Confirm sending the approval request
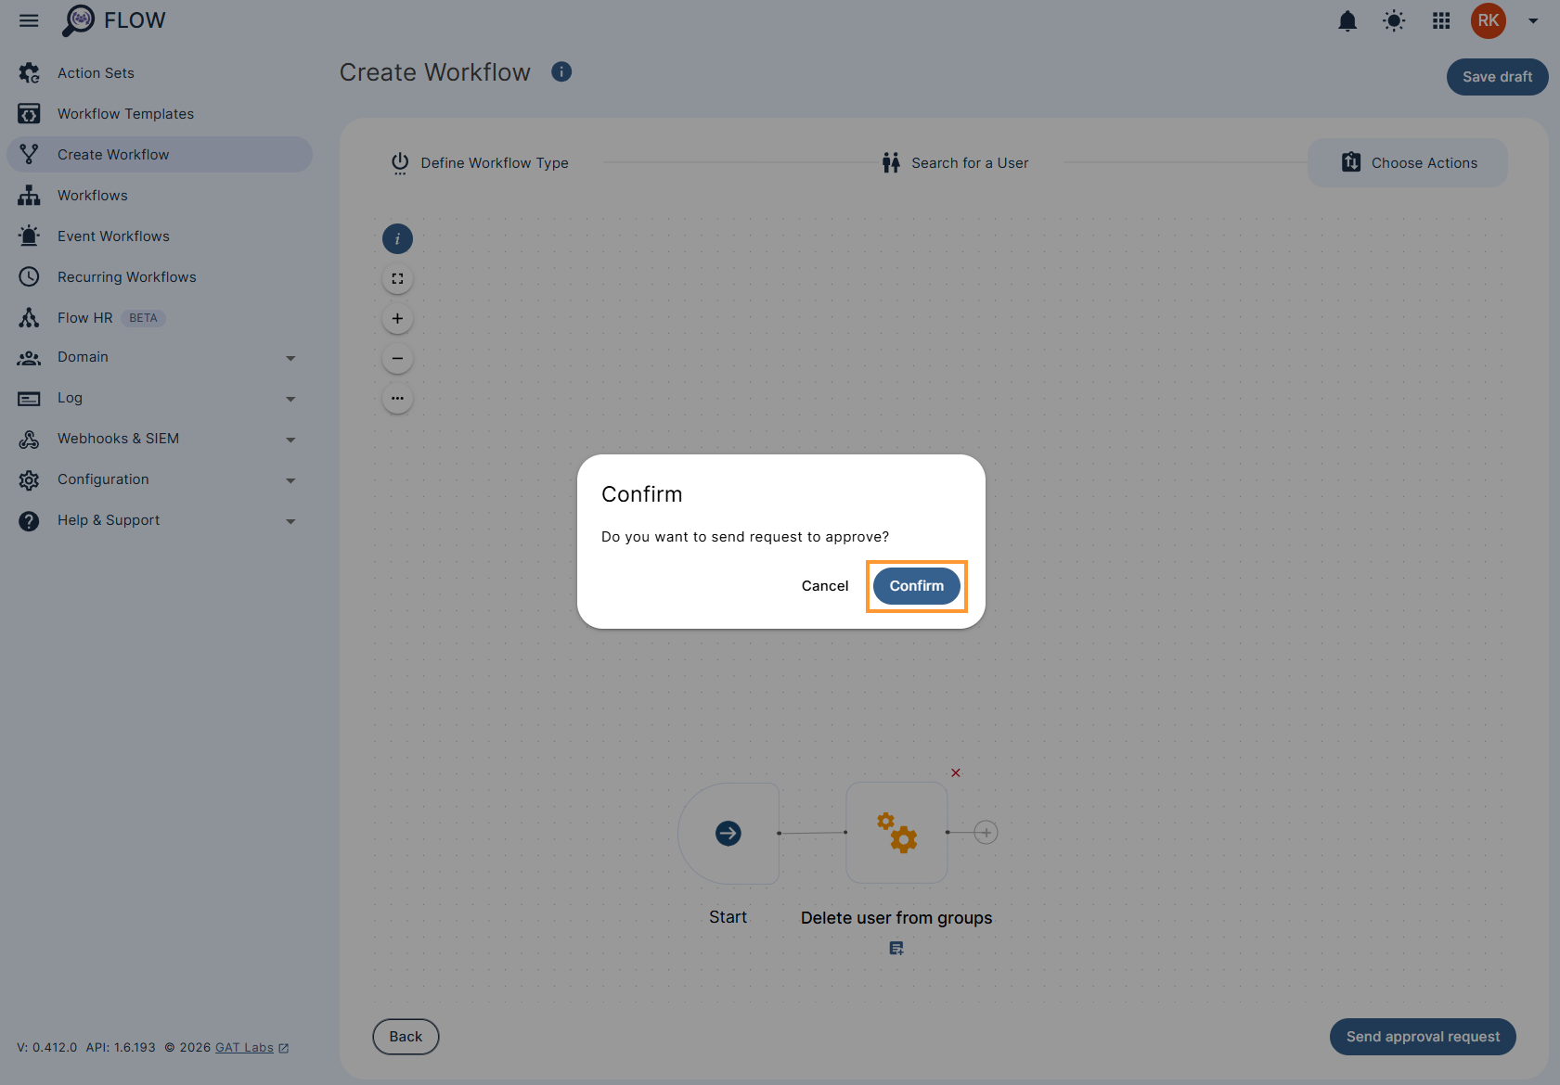This screenshot has height=1085, width=1560. (916, 585)
